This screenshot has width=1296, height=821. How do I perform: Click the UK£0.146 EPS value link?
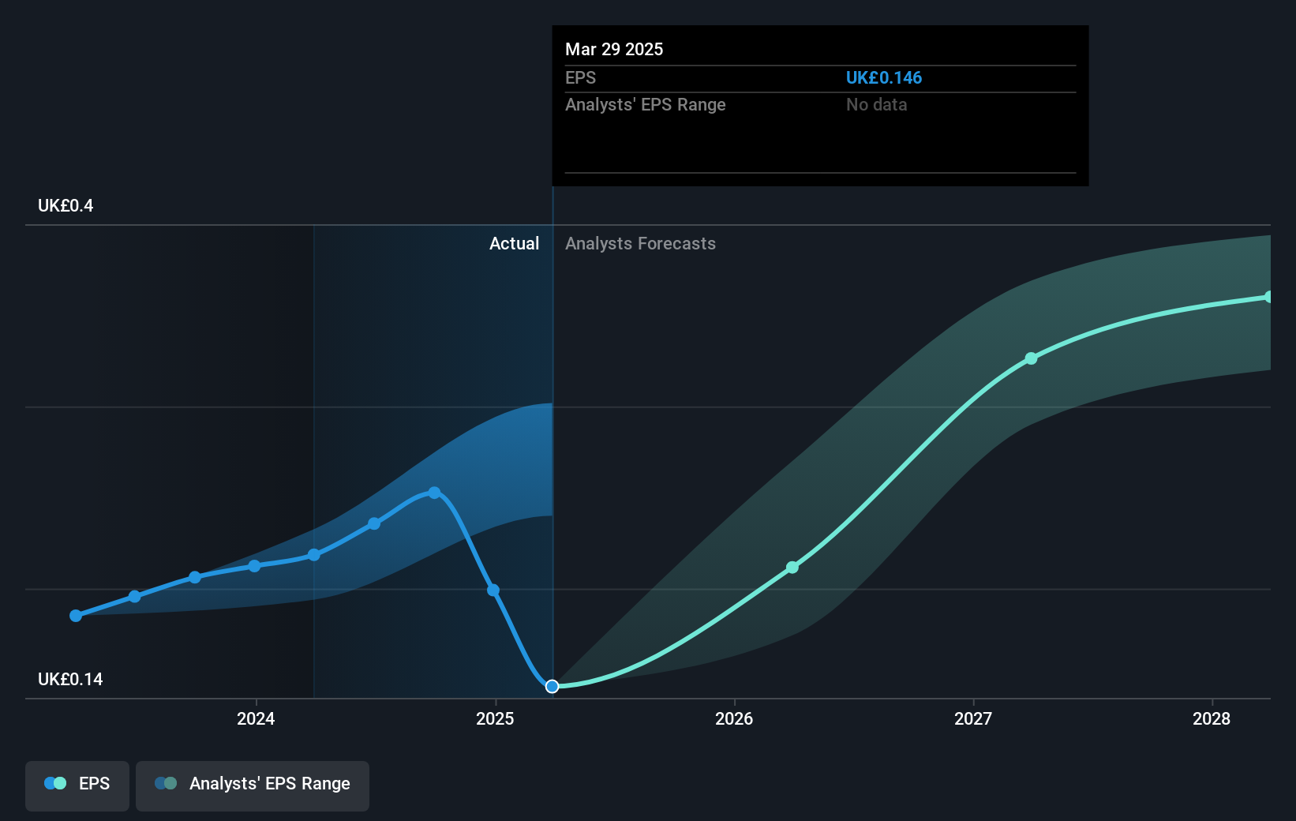(884, 78)
